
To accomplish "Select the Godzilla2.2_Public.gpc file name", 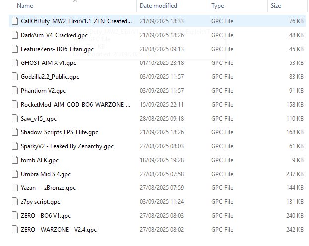I will tap(50, 77).
